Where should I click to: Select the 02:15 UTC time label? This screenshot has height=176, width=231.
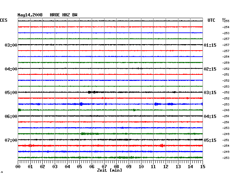[210, 69]
